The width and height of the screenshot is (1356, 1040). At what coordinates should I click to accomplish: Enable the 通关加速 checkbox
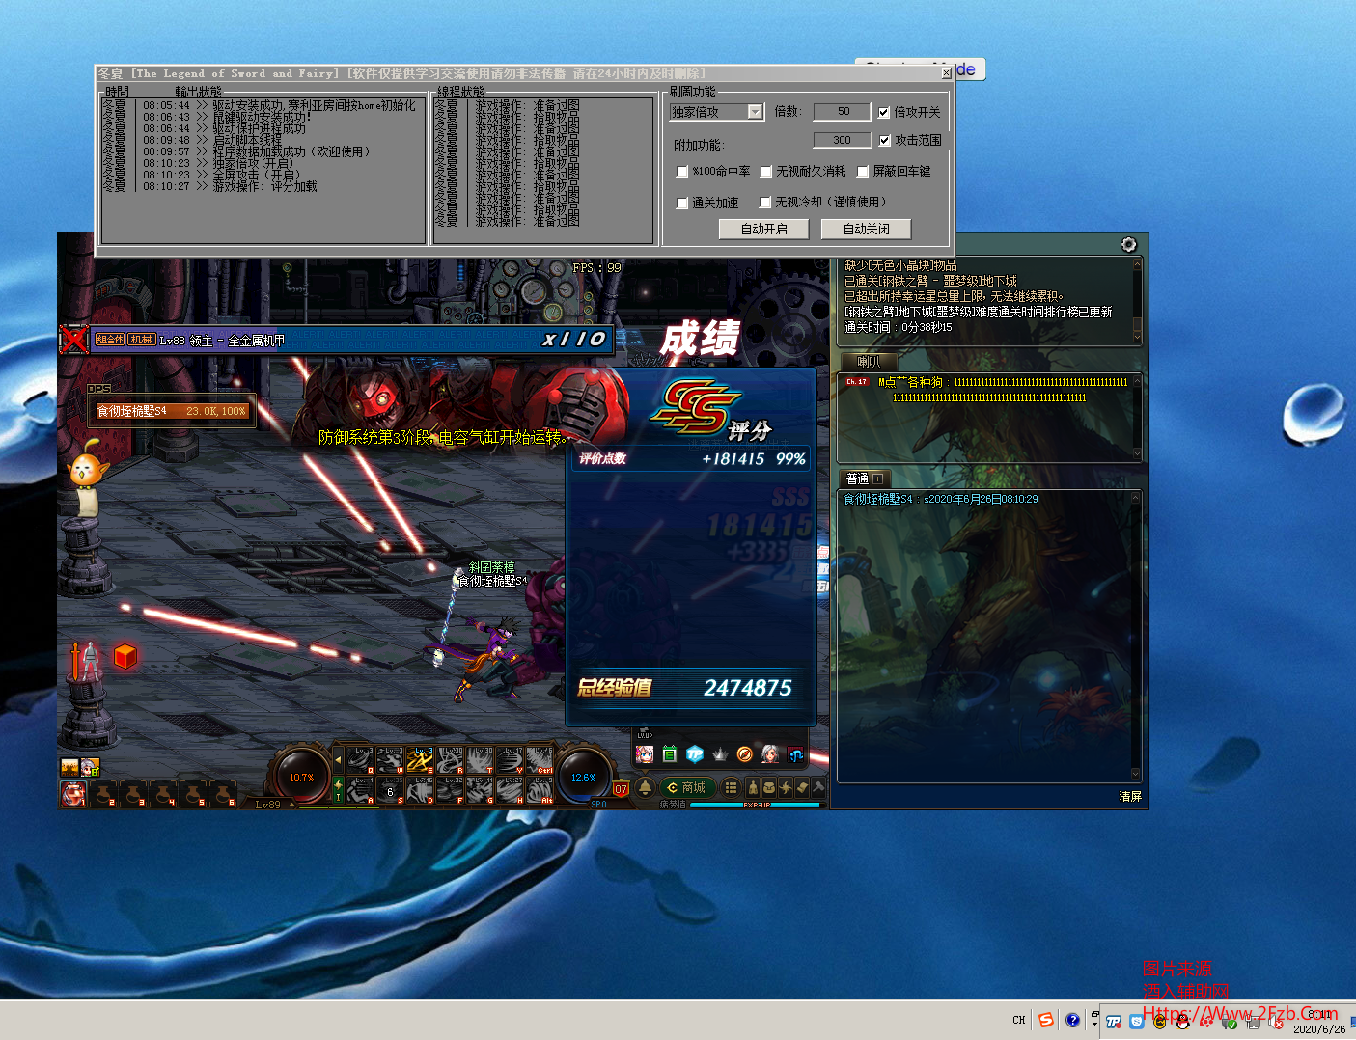pyautogui.click(x=682, y=204)
